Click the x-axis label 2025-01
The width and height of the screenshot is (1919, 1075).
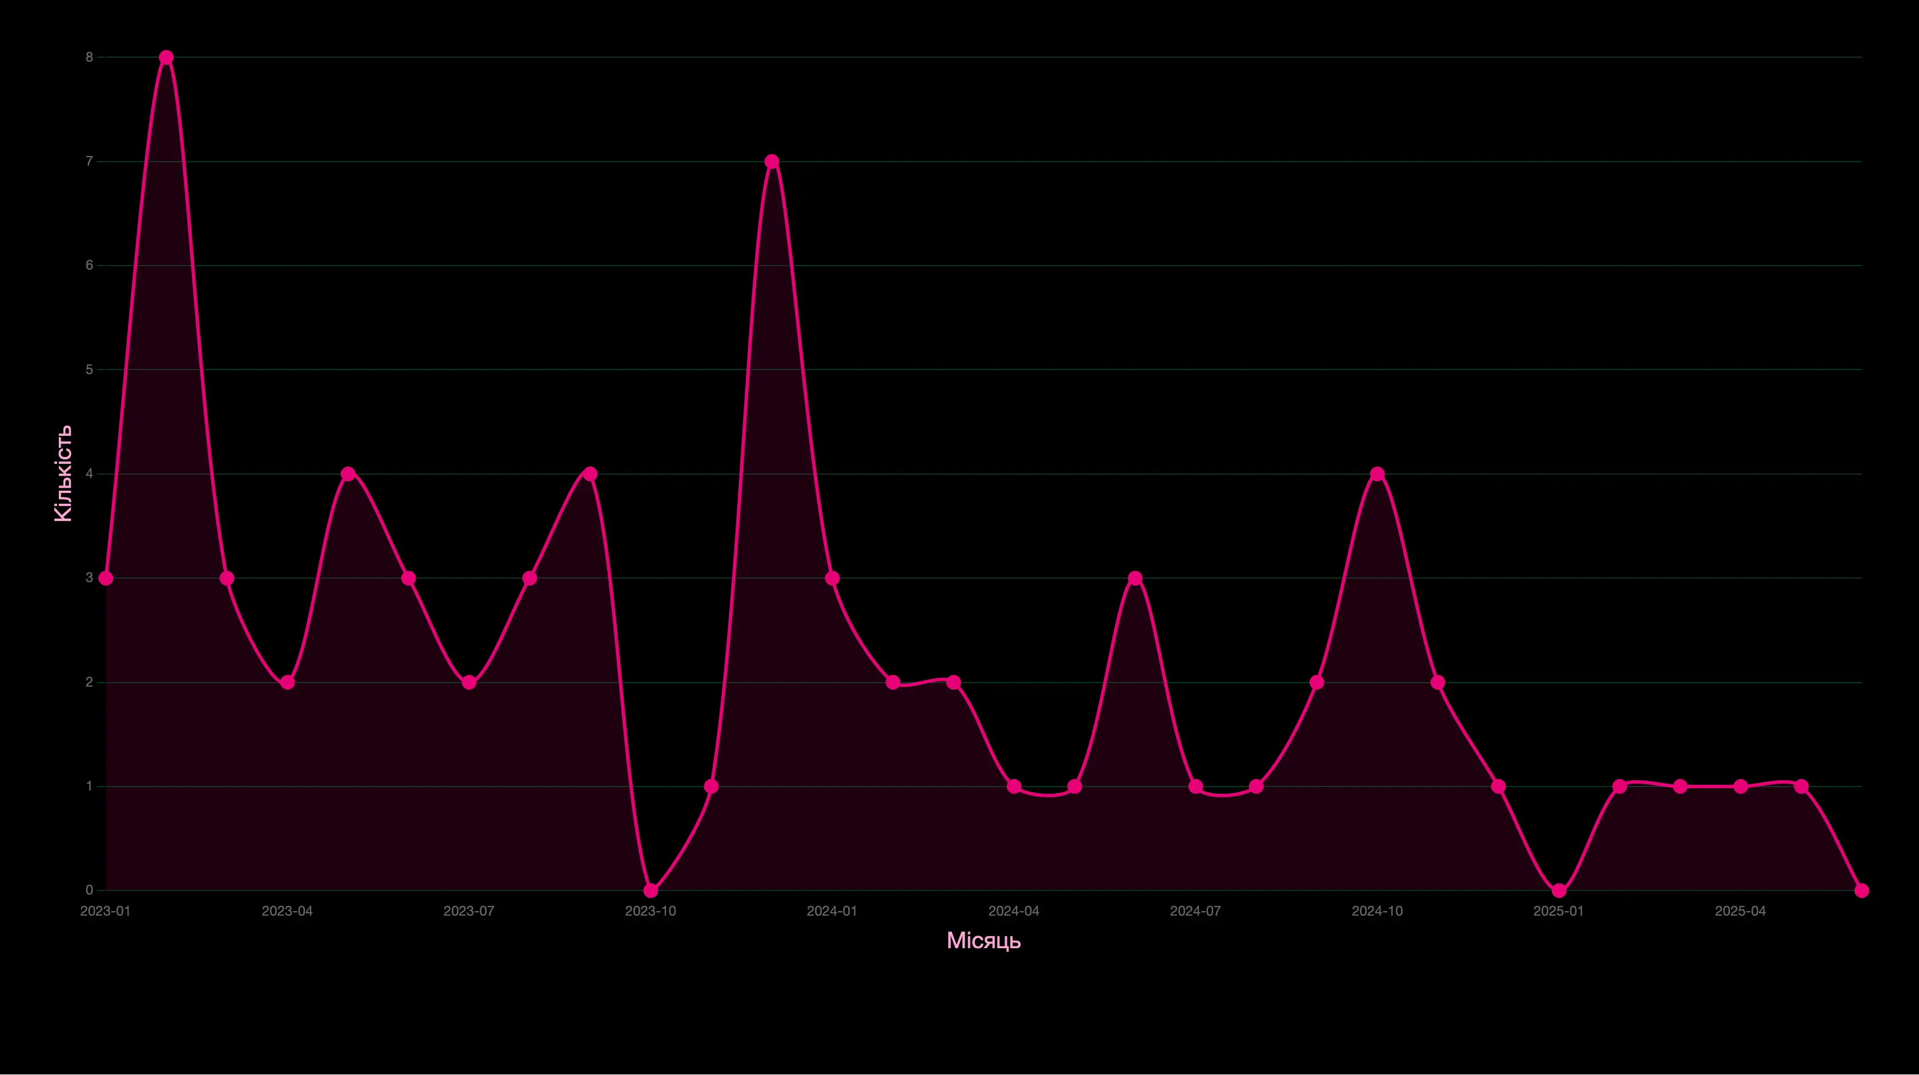click(1559, 911)
